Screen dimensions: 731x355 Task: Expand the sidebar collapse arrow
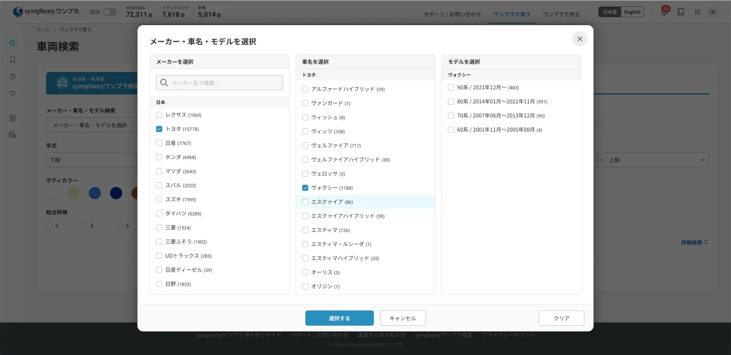(24, 32)
